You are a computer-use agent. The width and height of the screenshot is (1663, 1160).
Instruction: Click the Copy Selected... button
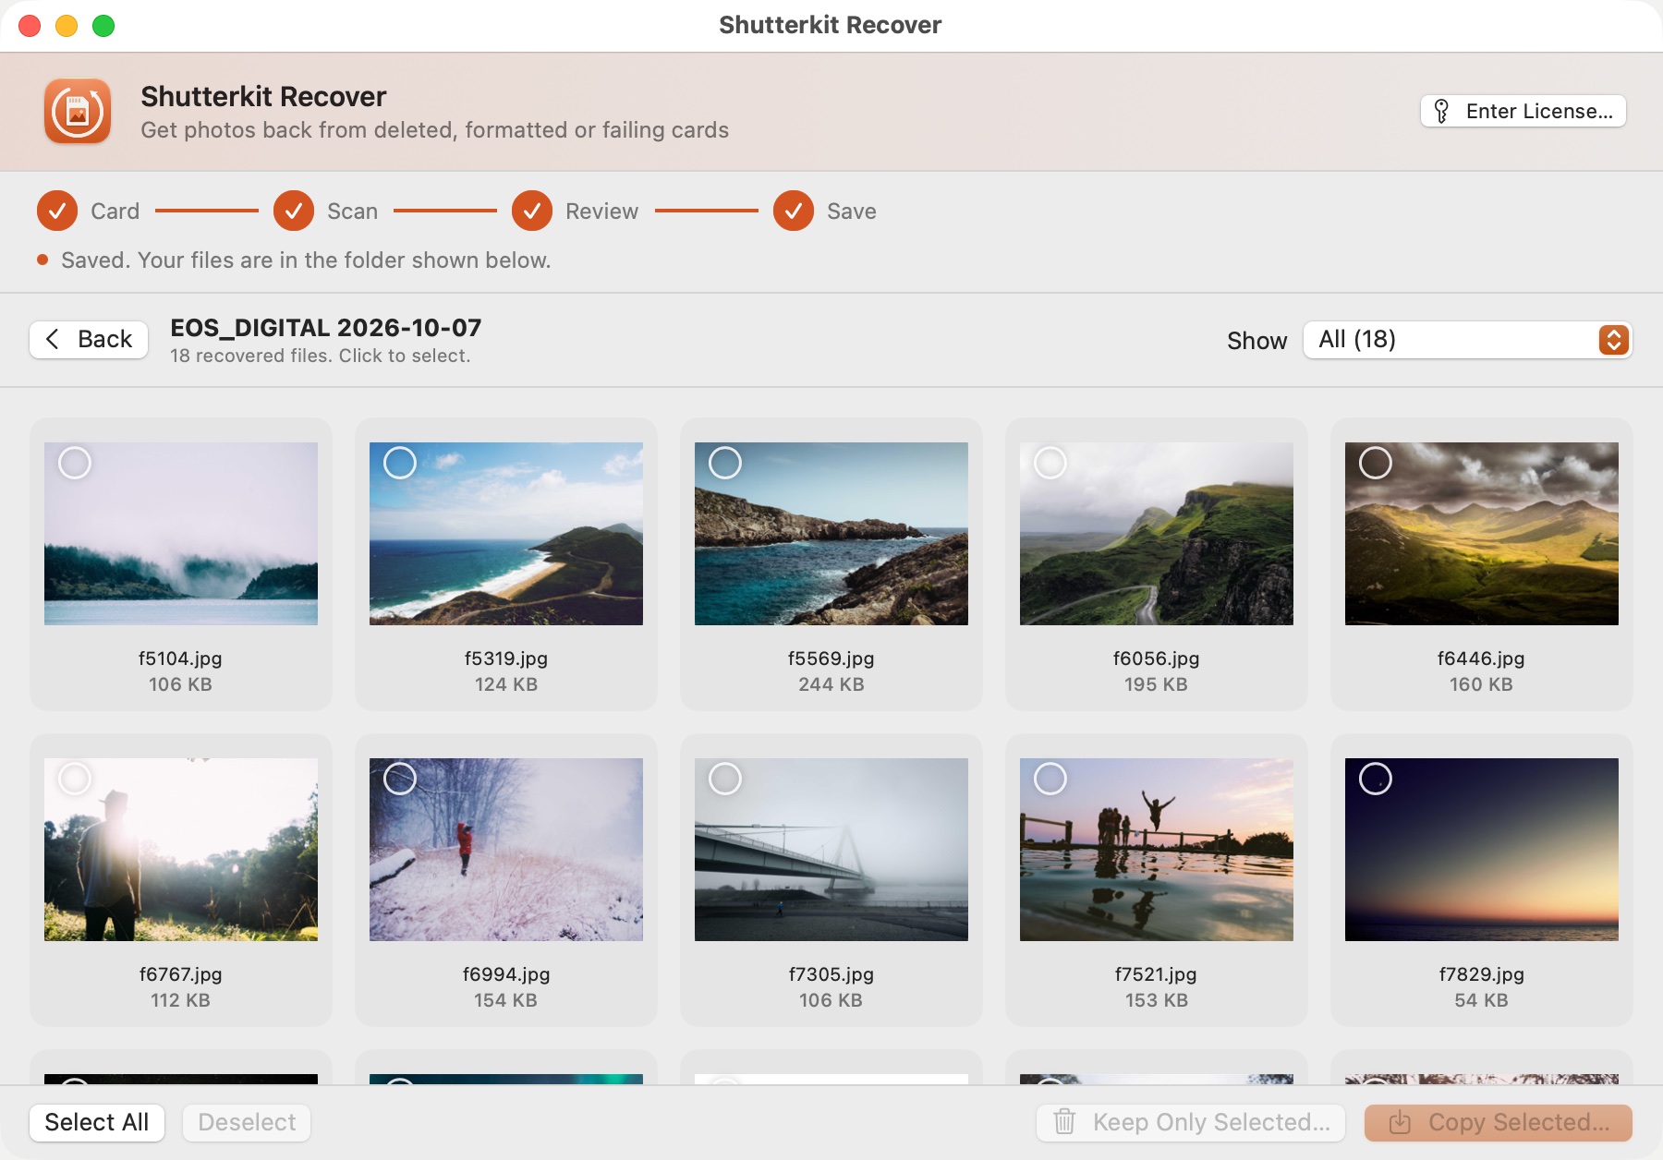coord(1499,1122)
